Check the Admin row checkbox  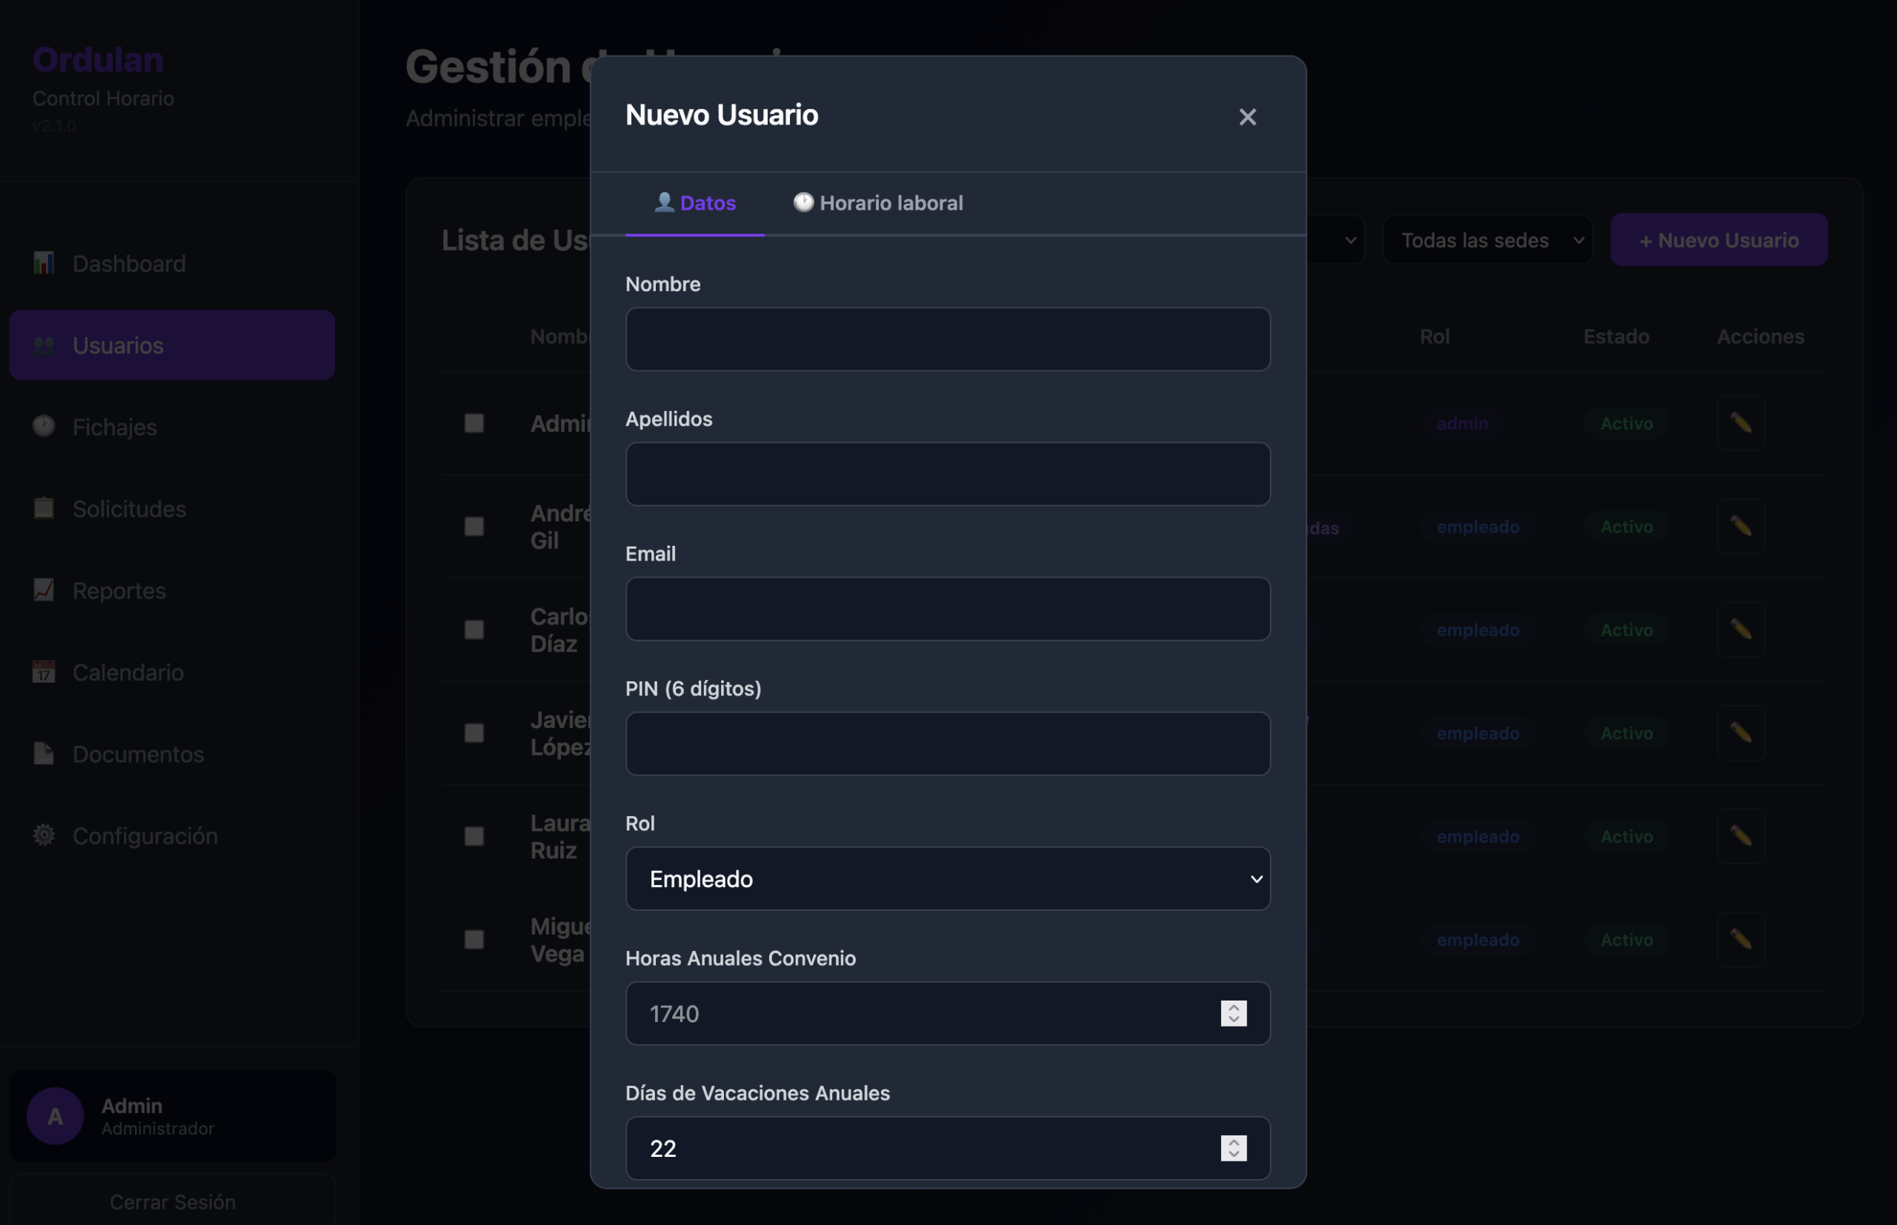point(474,423)
